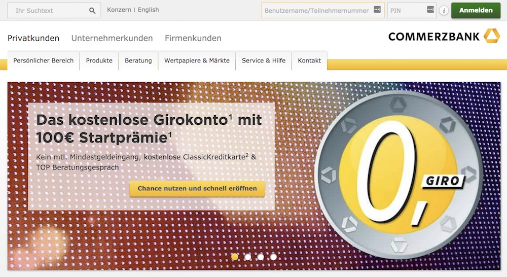Click the login info icon
The image size is (507, 277).
pyautogui.click(x=444, y=11)
